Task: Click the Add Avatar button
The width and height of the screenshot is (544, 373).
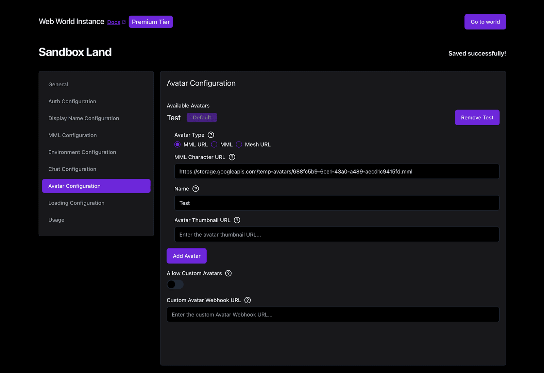Action: (186, 256)
